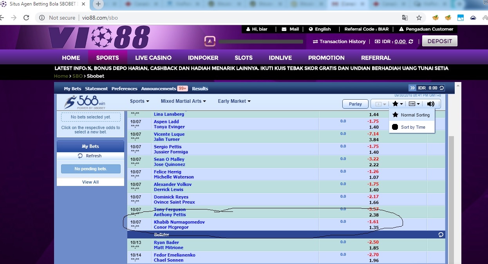Open the list display view dropdown
488x264 pixels.
[414, 104]
